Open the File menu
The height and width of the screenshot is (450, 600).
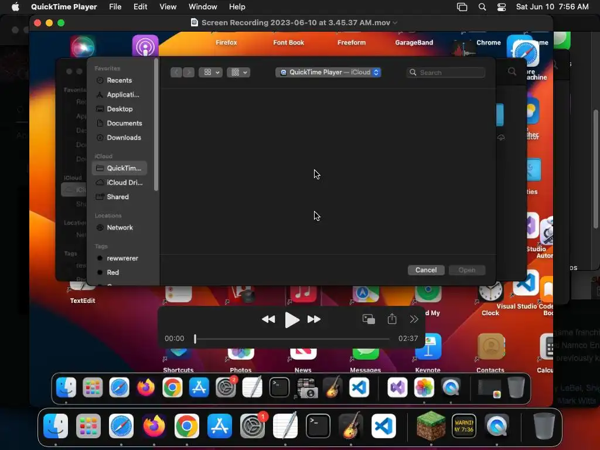115,7
